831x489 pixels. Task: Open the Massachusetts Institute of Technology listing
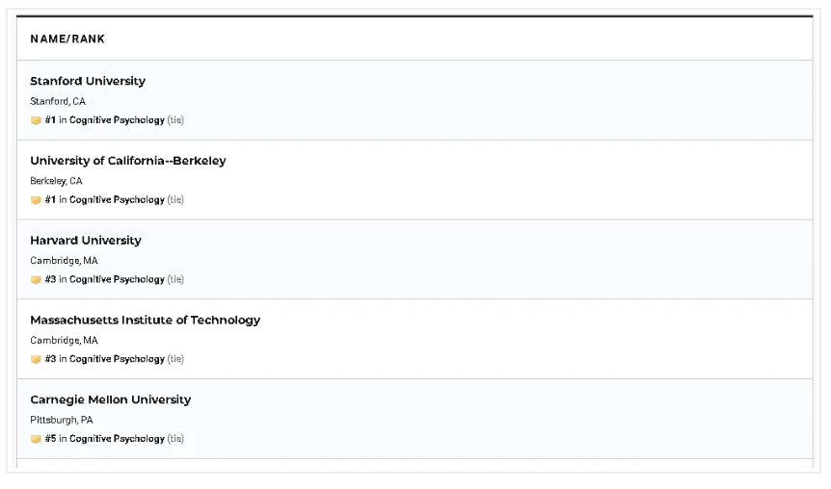point(146,321)
